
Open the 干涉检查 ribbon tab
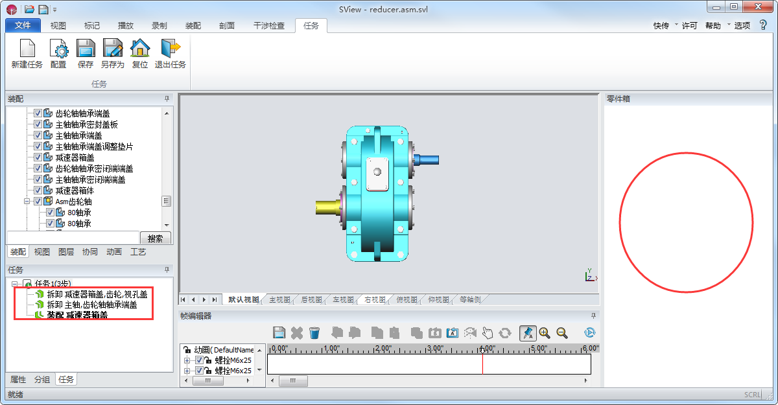[x=268, y=26]
